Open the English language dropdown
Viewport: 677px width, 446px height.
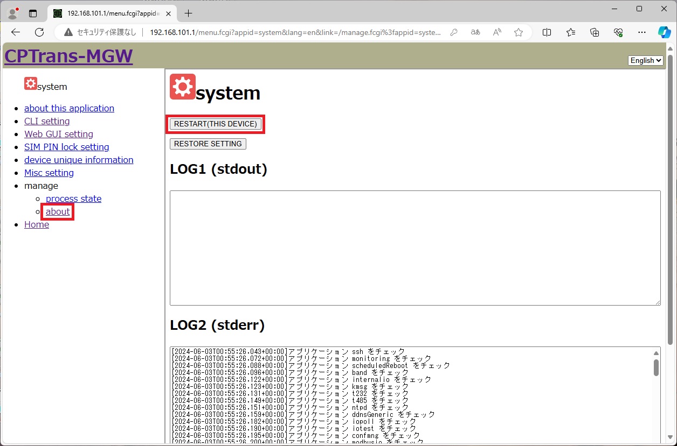(x=645, y=61)
